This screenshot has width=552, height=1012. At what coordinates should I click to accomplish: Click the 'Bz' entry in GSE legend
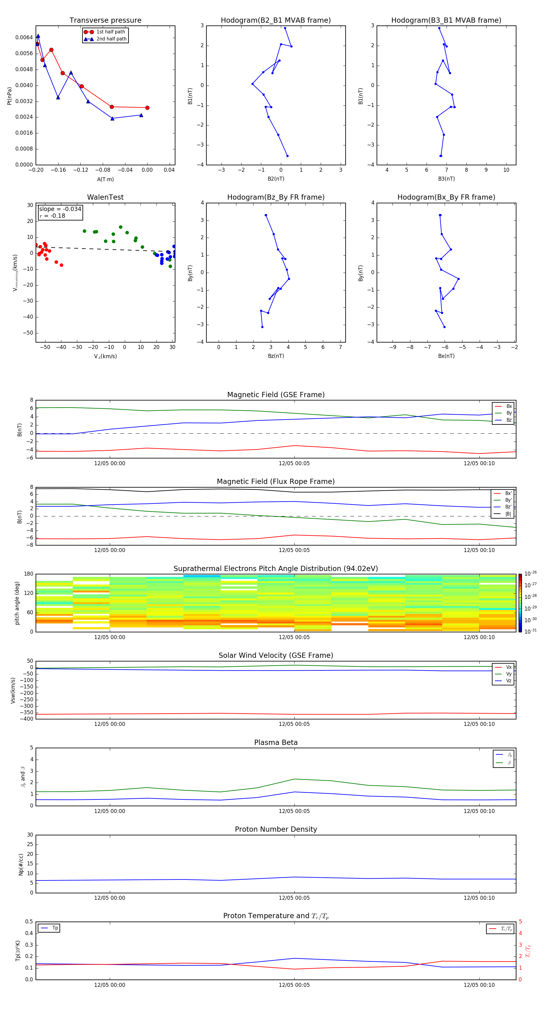[503, 420]
